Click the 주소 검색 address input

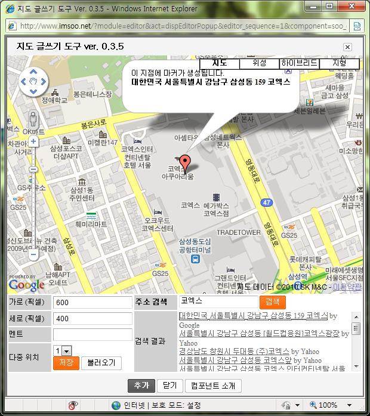tap(218, 302)
